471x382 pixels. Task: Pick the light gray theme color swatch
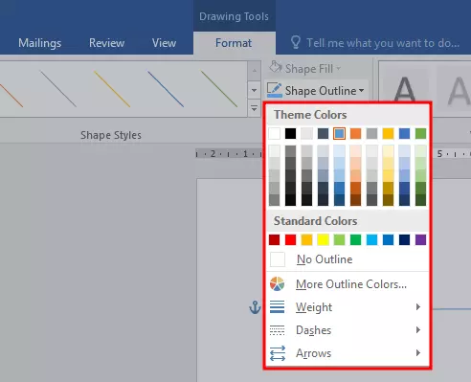point(306,133)
